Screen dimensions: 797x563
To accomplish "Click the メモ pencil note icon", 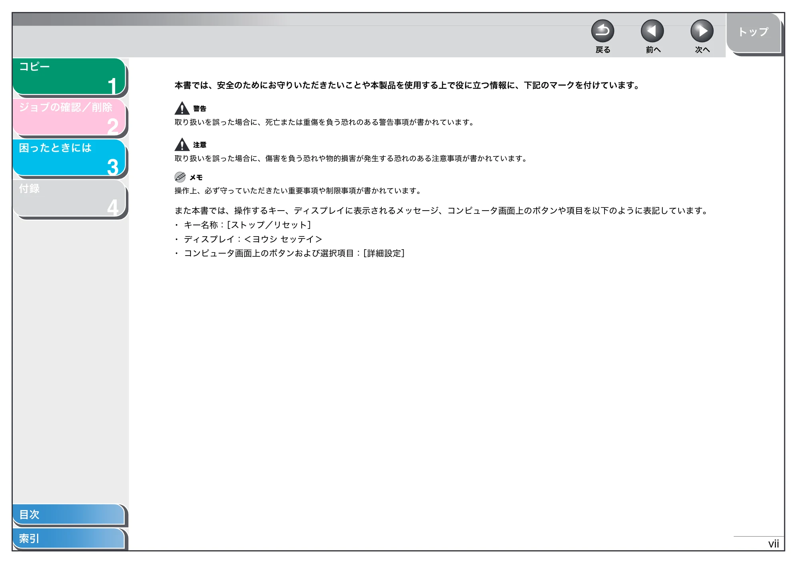I will tap(180, 177).
